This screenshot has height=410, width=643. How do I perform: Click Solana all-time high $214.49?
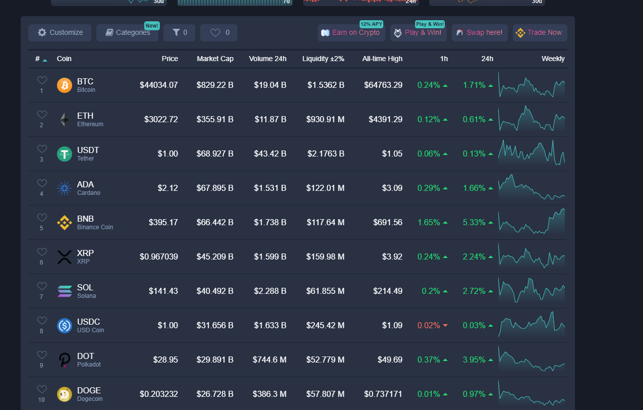(x=388, y=291)
